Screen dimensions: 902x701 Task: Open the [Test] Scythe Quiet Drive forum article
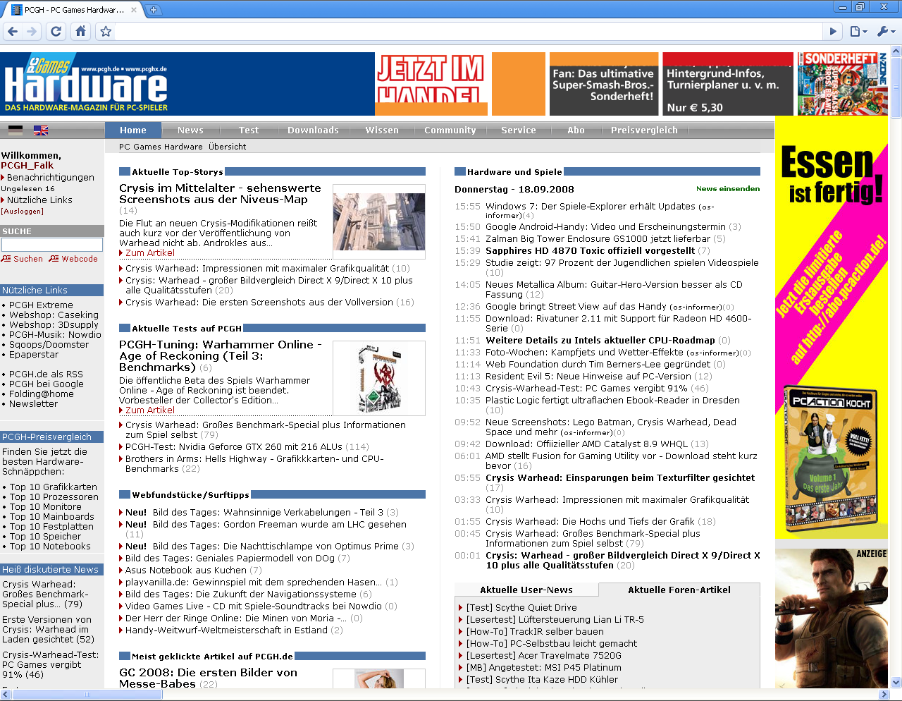point(521,608)
